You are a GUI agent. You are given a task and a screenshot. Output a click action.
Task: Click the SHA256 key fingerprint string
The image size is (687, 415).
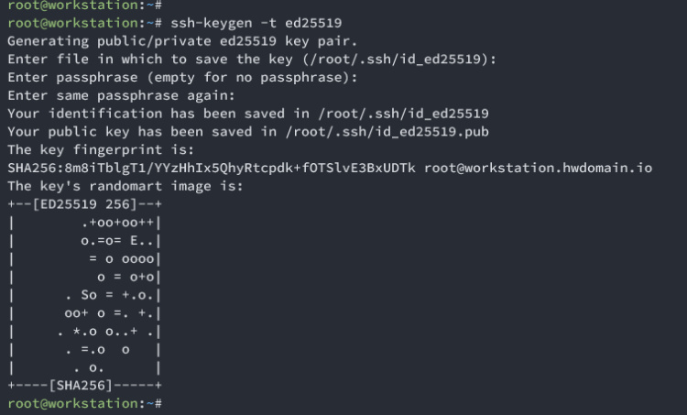[212, 169]
